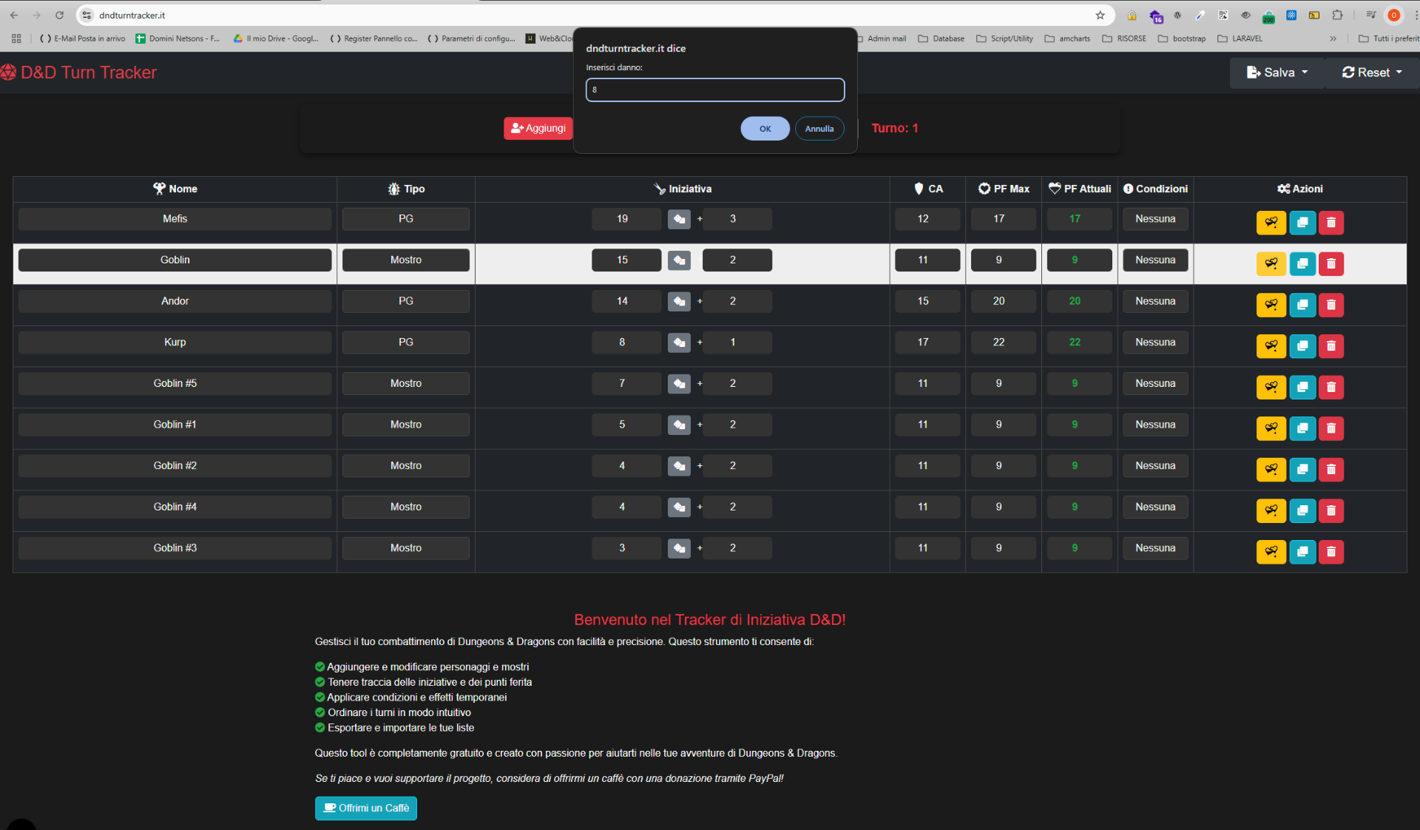Click Annulla to cancel the dialog
Viewport: 1420px width, 830px height.
pos(819,129)
